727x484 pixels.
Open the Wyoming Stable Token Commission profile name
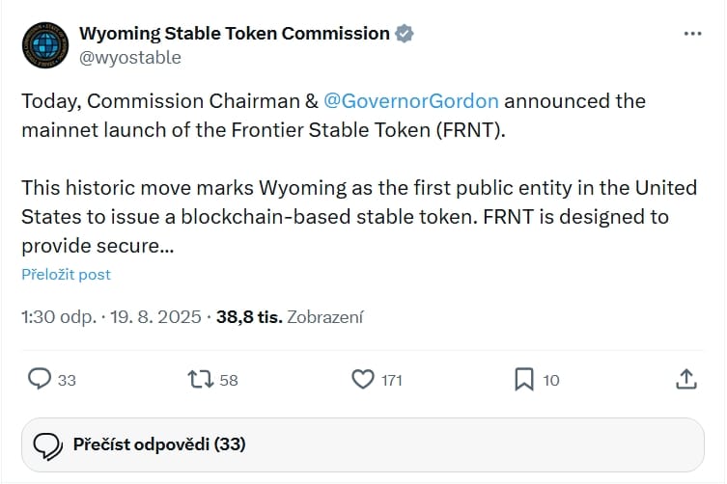(x=236, y=33)
